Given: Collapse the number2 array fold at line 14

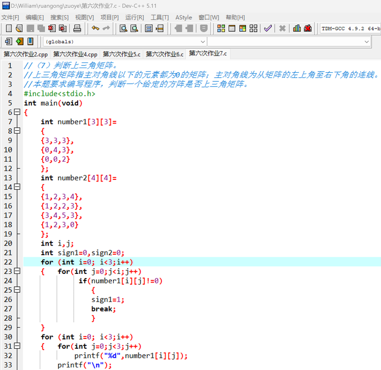Looking at the screenshot, I should [17, 187].
